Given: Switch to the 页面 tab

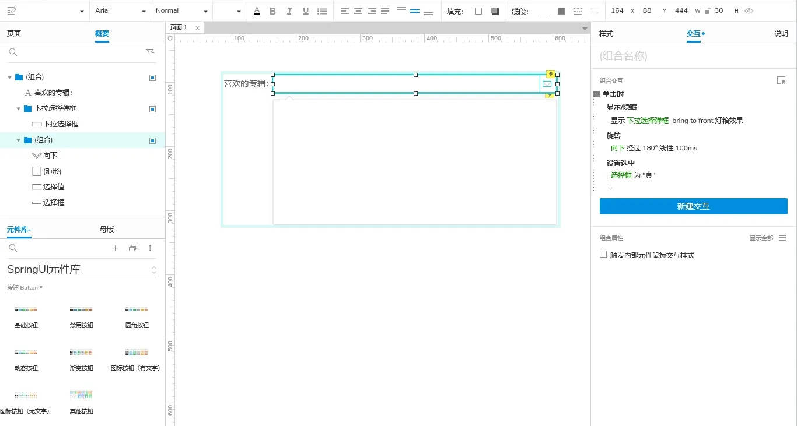Looking at the screenshot, I should pos(14,34).
